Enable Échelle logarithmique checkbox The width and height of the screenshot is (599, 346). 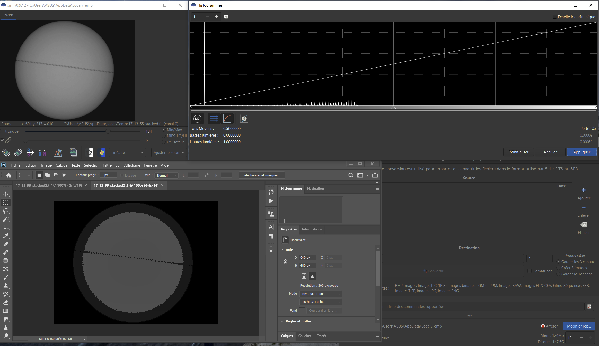(555, 17)
